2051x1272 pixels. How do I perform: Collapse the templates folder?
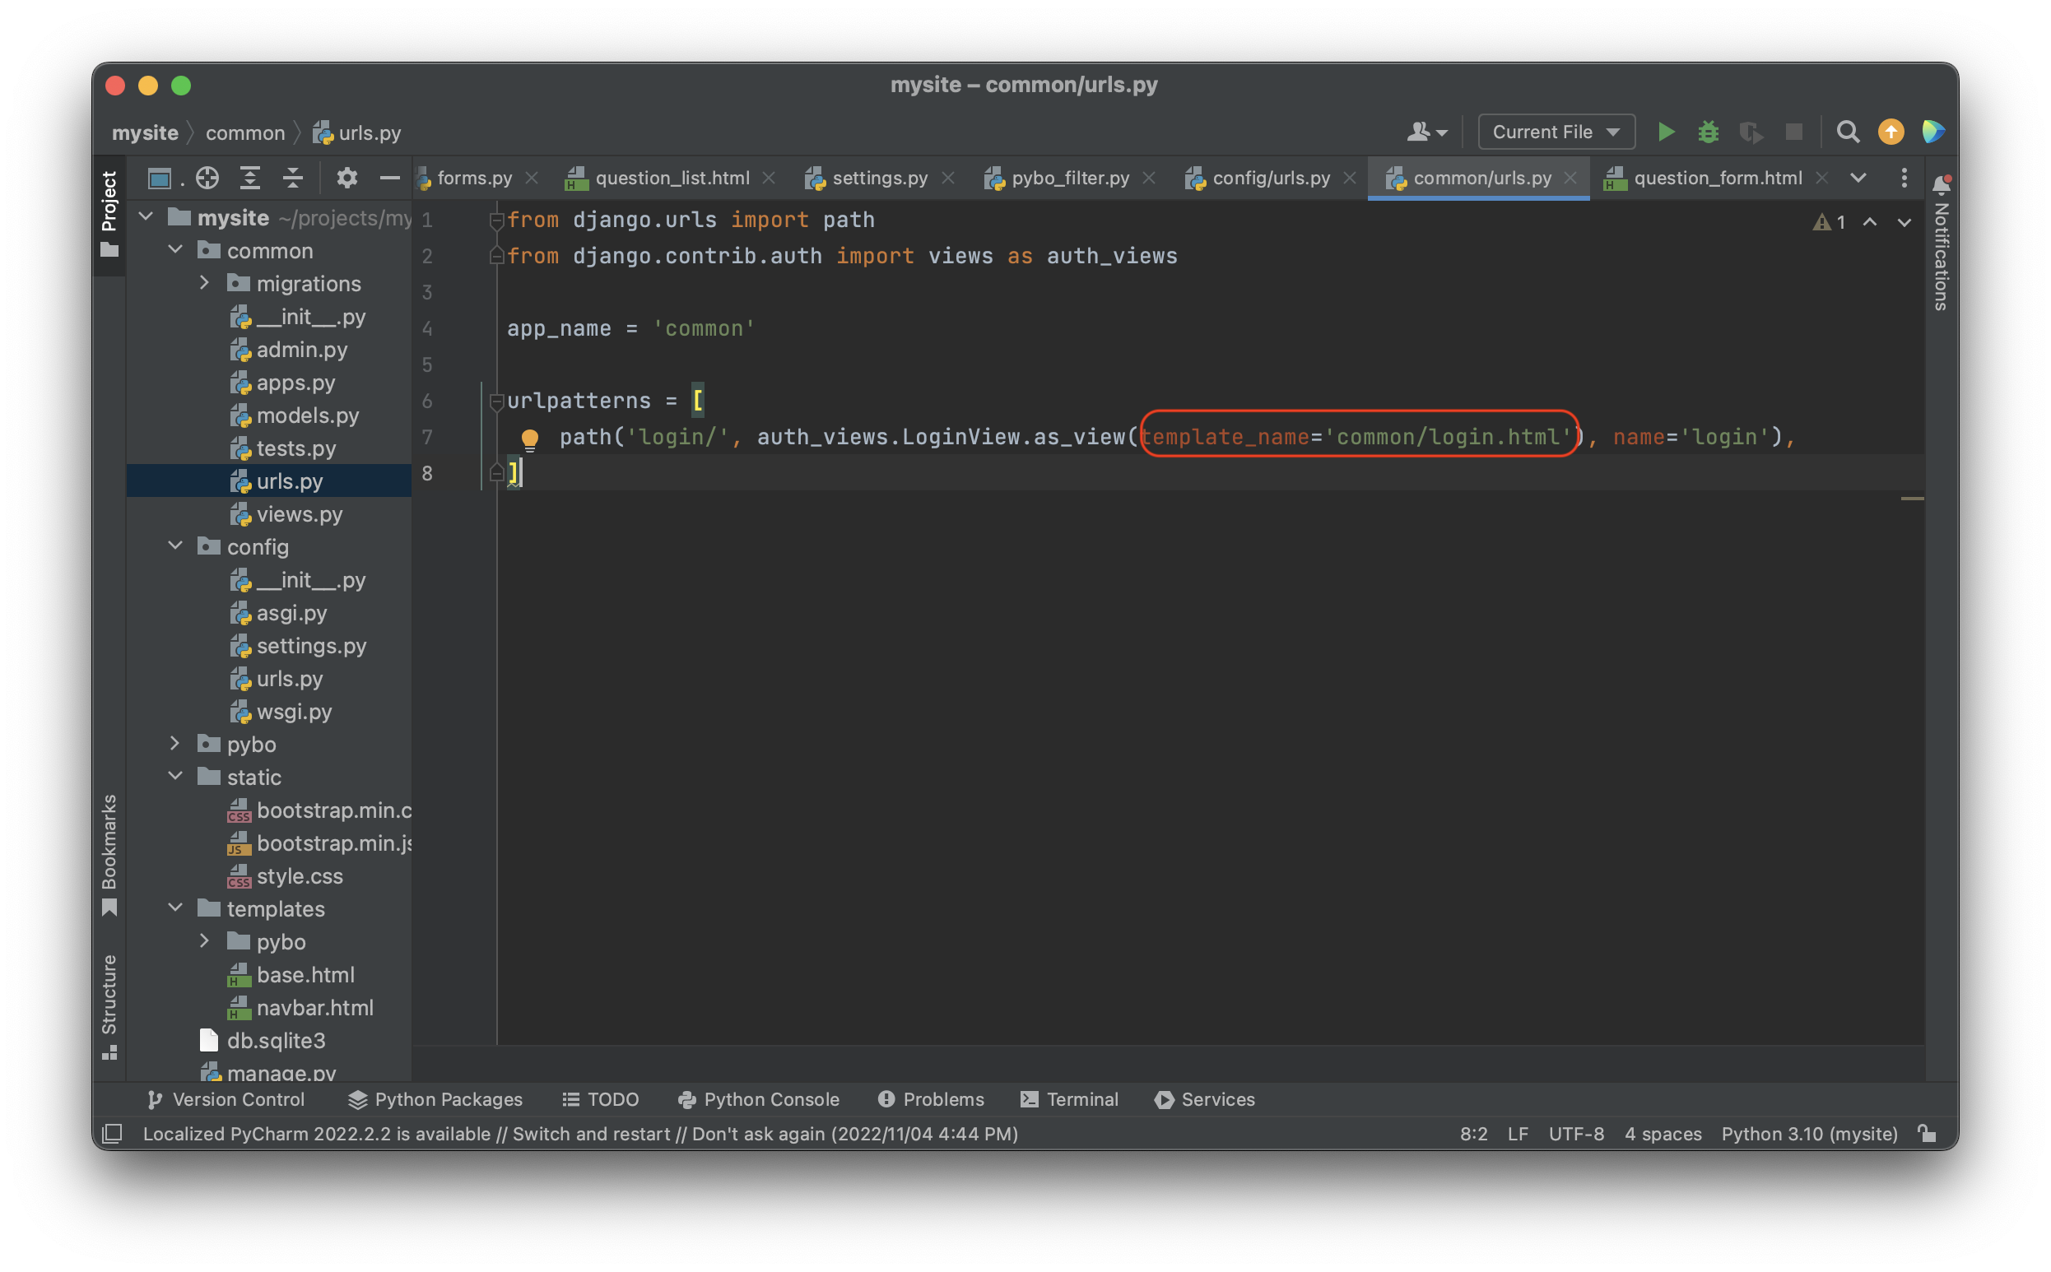point(175,908)
